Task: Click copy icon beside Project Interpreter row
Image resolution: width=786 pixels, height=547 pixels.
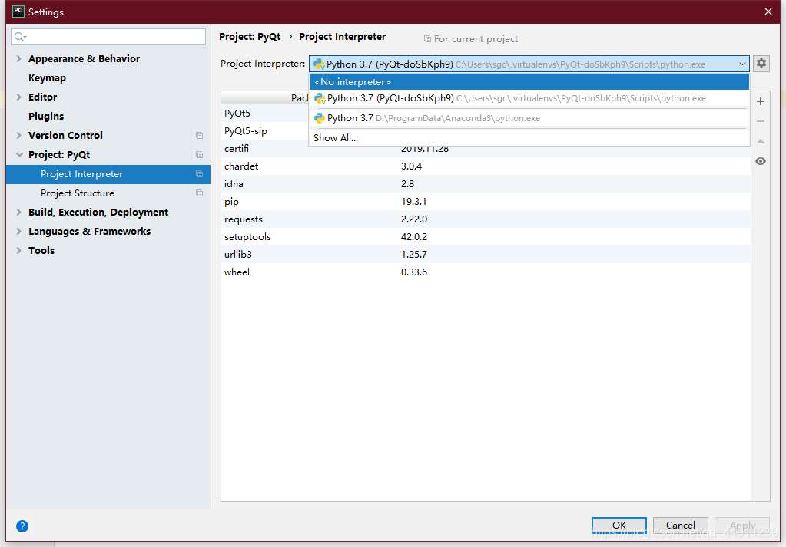Action: coord(199,173)
